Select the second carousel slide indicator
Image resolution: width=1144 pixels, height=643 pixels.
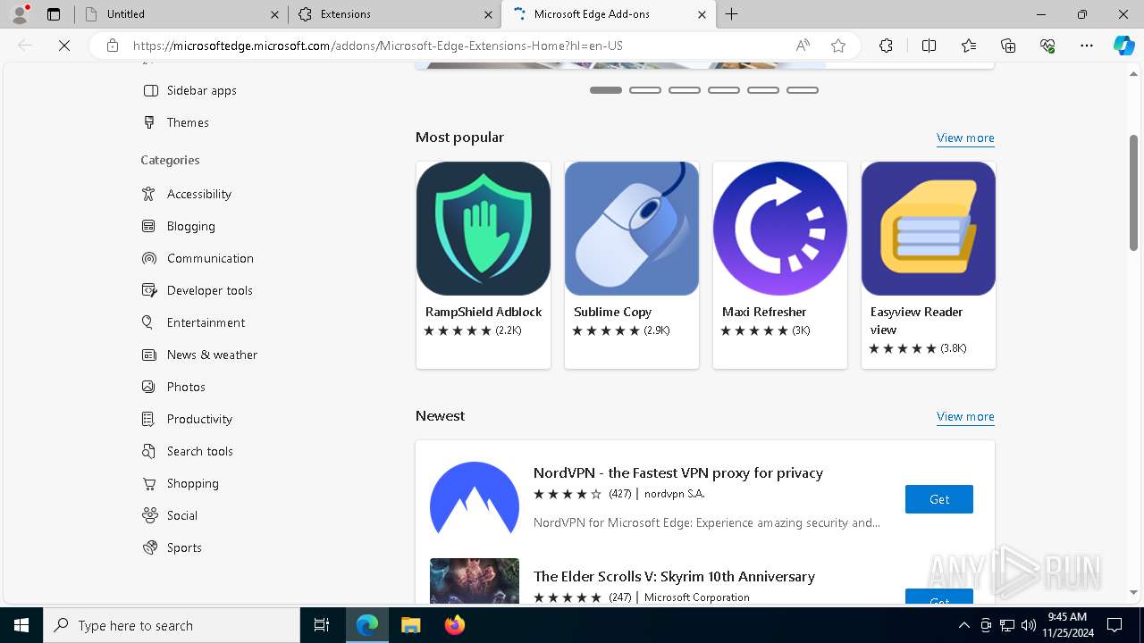pos(645,90)
